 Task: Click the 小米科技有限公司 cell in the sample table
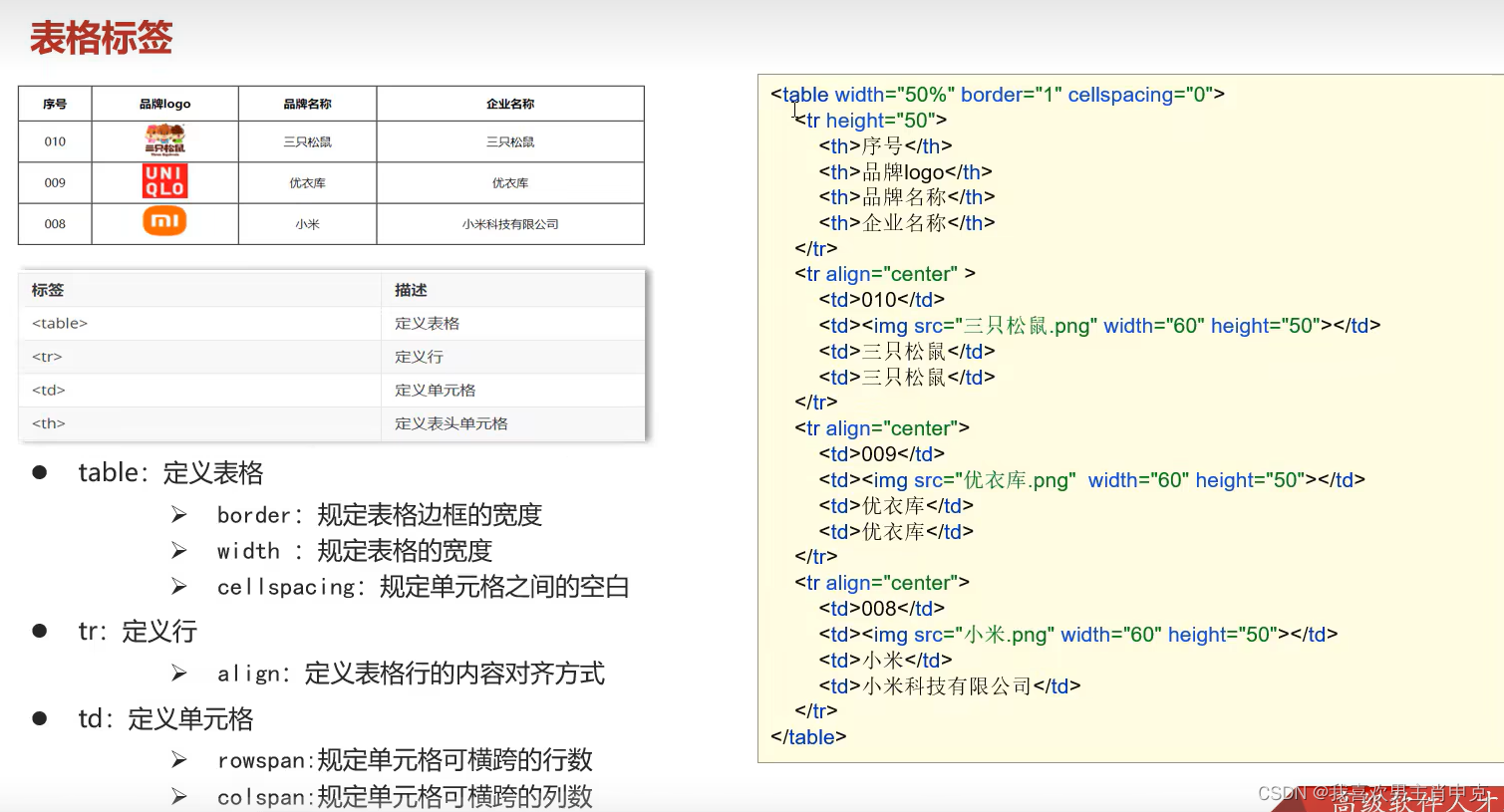click(510, 224)
